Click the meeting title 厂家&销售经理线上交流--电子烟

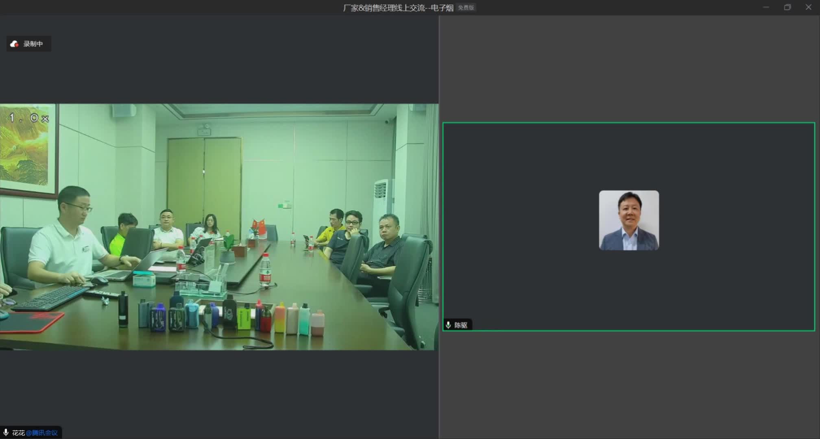pyautogui.click(x=398, y=8)
